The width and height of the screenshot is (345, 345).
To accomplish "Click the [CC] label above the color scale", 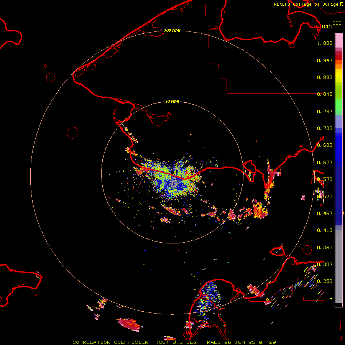I will point(327,26).
